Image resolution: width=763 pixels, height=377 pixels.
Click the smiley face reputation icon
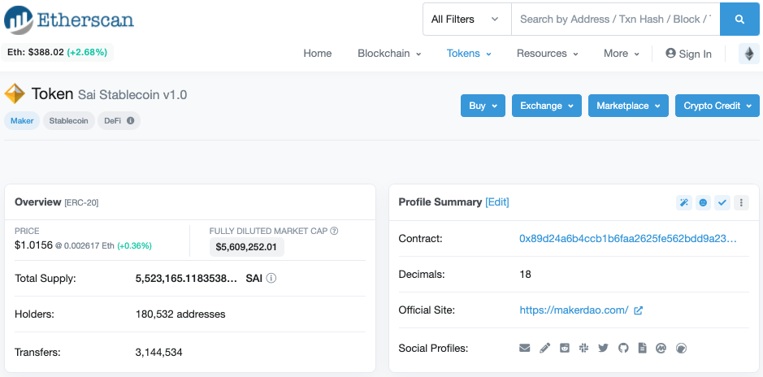[703, 203]
